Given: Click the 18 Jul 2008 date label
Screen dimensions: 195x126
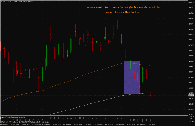Looking at the screenshot, I should 99,124.
